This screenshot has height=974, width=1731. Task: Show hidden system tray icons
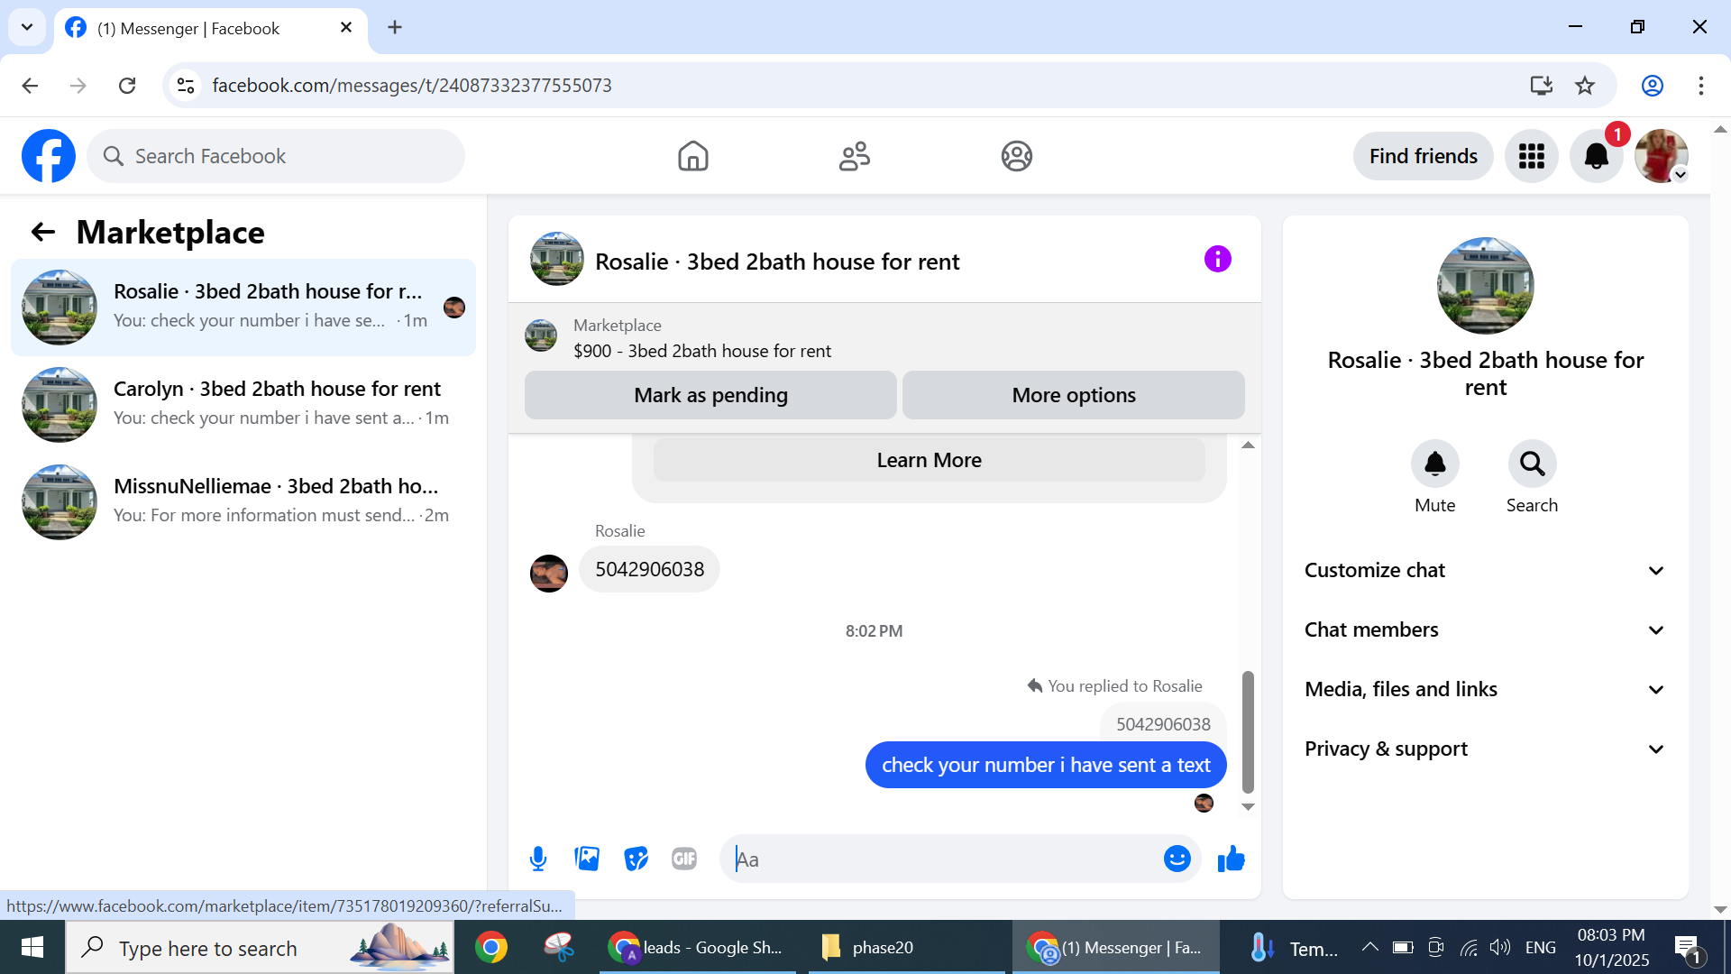click(1369, 947)
